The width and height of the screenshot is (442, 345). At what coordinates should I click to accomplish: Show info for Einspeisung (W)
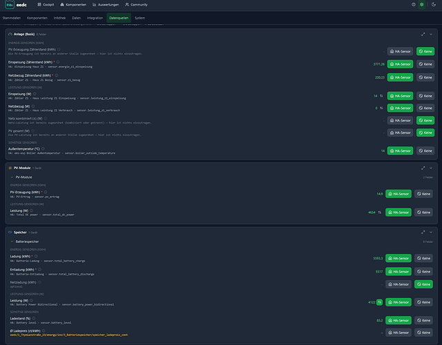[34, 94]
